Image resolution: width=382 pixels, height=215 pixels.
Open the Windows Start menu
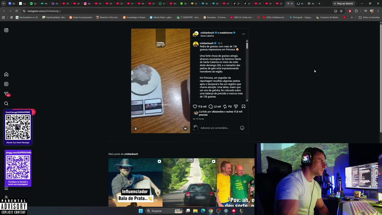click(141, 211)
